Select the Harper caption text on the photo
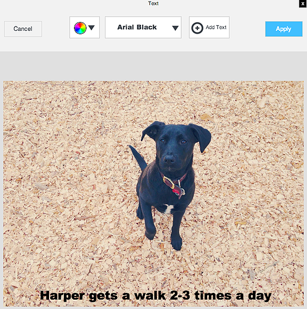The width and height of the screenshot is (307, 309). pos(155,296)
